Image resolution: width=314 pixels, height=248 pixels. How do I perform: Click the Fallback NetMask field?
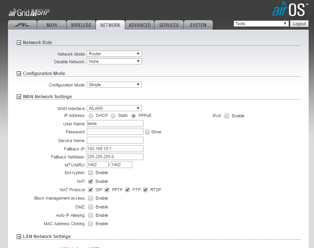point(115,157)
